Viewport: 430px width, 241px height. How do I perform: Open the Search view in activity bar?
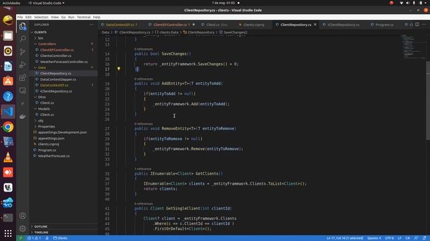pos(23,39)
